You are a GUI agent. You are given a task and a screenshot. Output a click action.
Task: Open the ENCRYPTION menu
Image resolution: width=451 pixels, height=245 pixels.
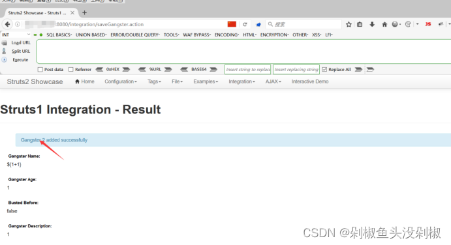coord(274,35)
